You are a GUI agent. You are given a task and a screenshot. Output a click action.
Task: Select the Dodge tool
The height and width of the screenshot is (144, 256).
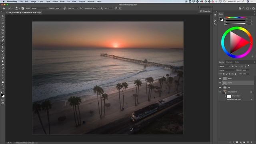click(3, 65)
